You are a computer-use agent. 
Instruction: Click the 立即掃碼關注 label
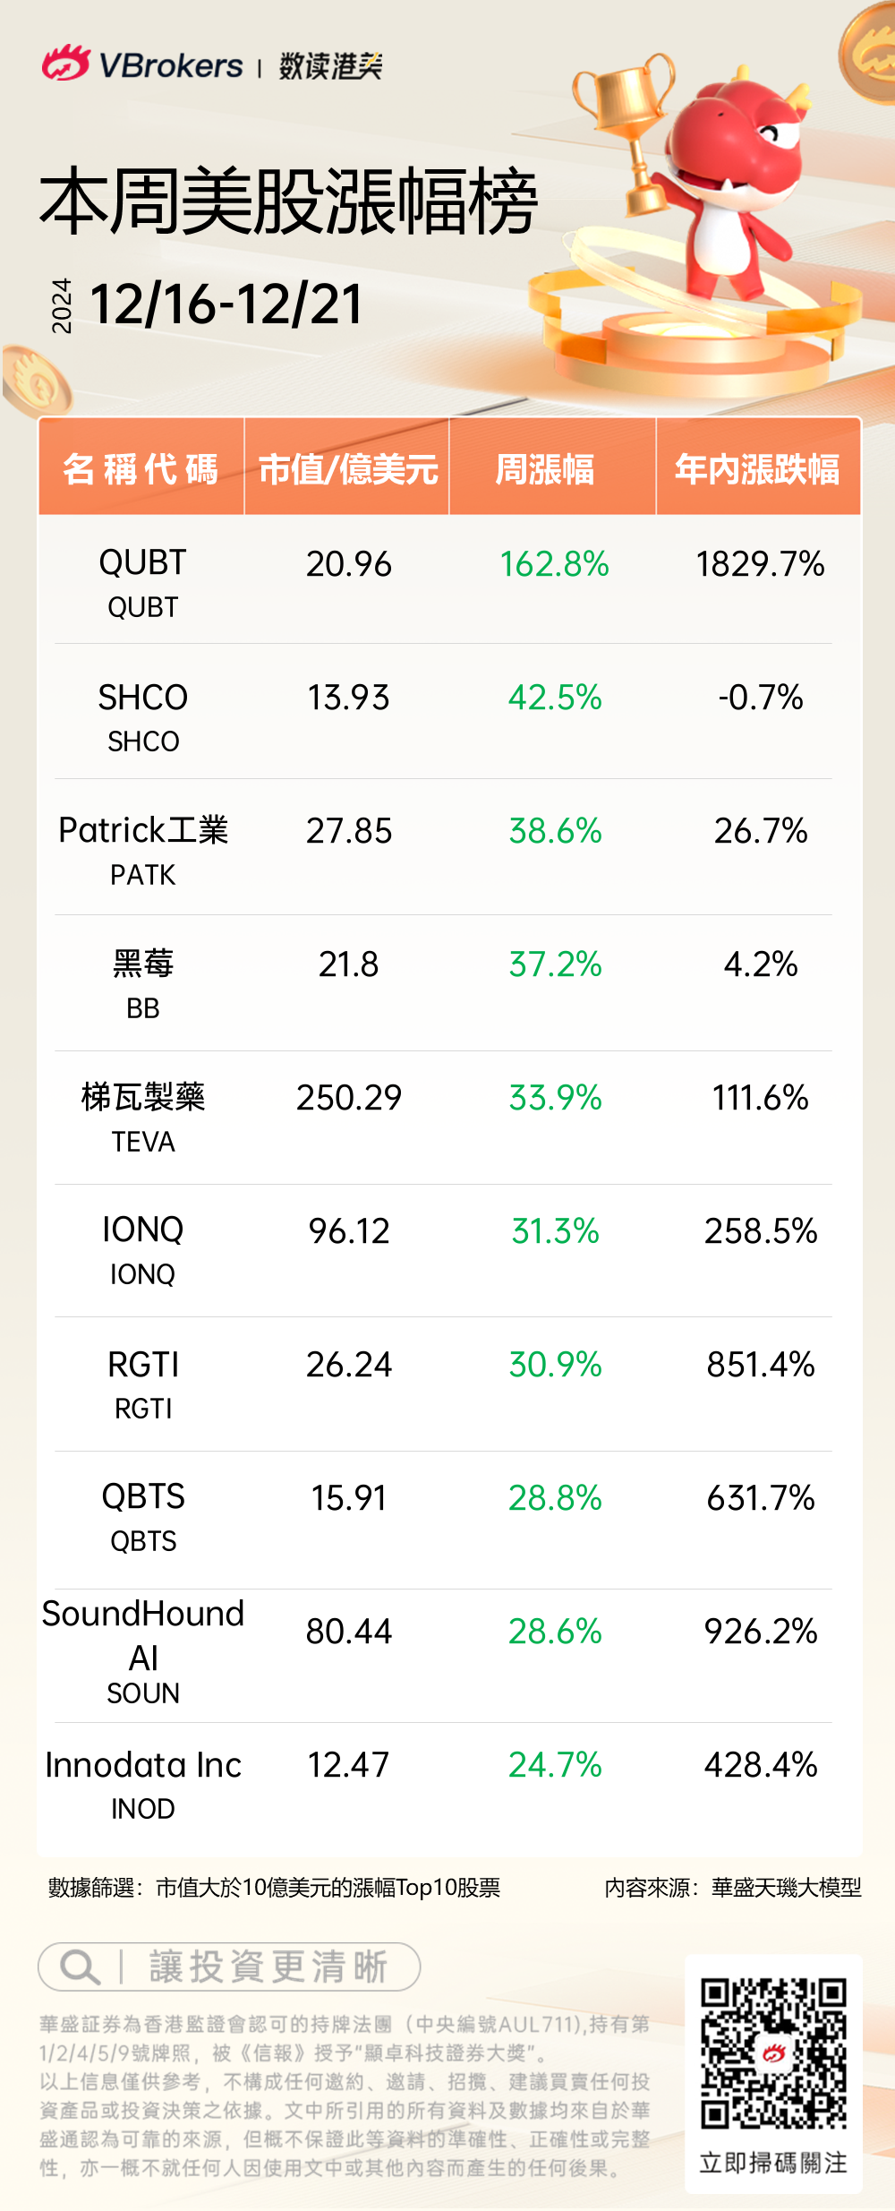coord(773,2163)
